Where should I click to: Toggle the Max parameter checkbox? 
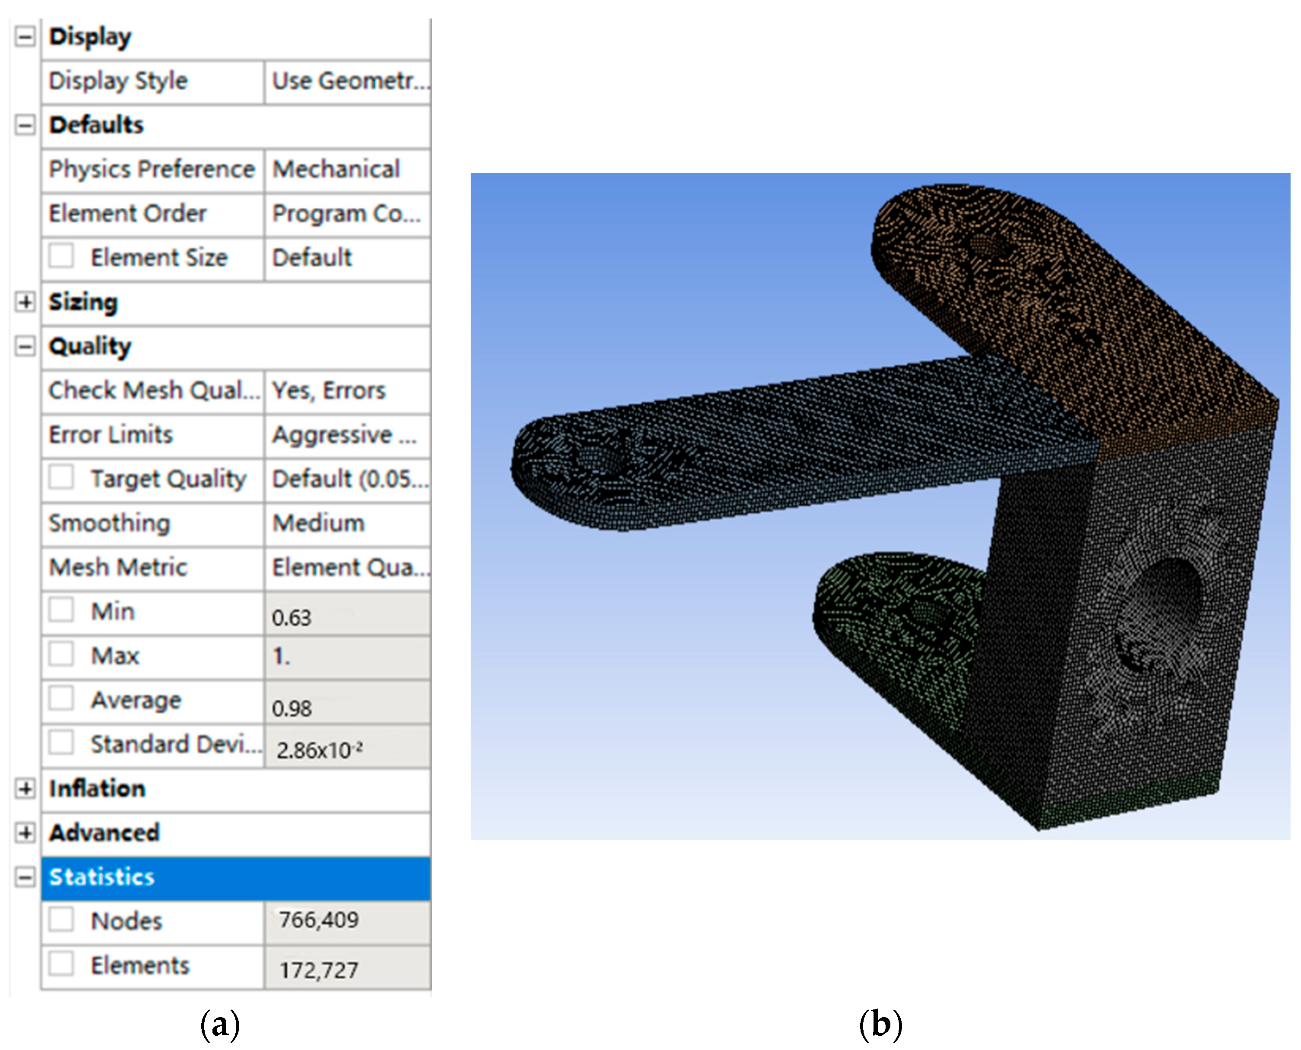[62, 655]
